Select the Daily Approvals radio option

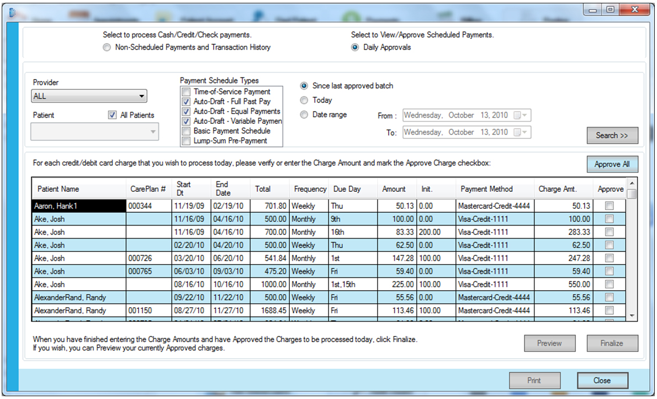(x=355, y=48)
